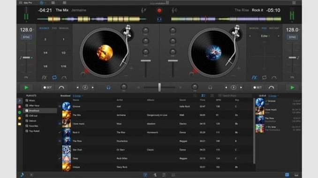The image size is (318, 178).
Task: Click the left deck cue curve icon beside loop
Action: 64,78
